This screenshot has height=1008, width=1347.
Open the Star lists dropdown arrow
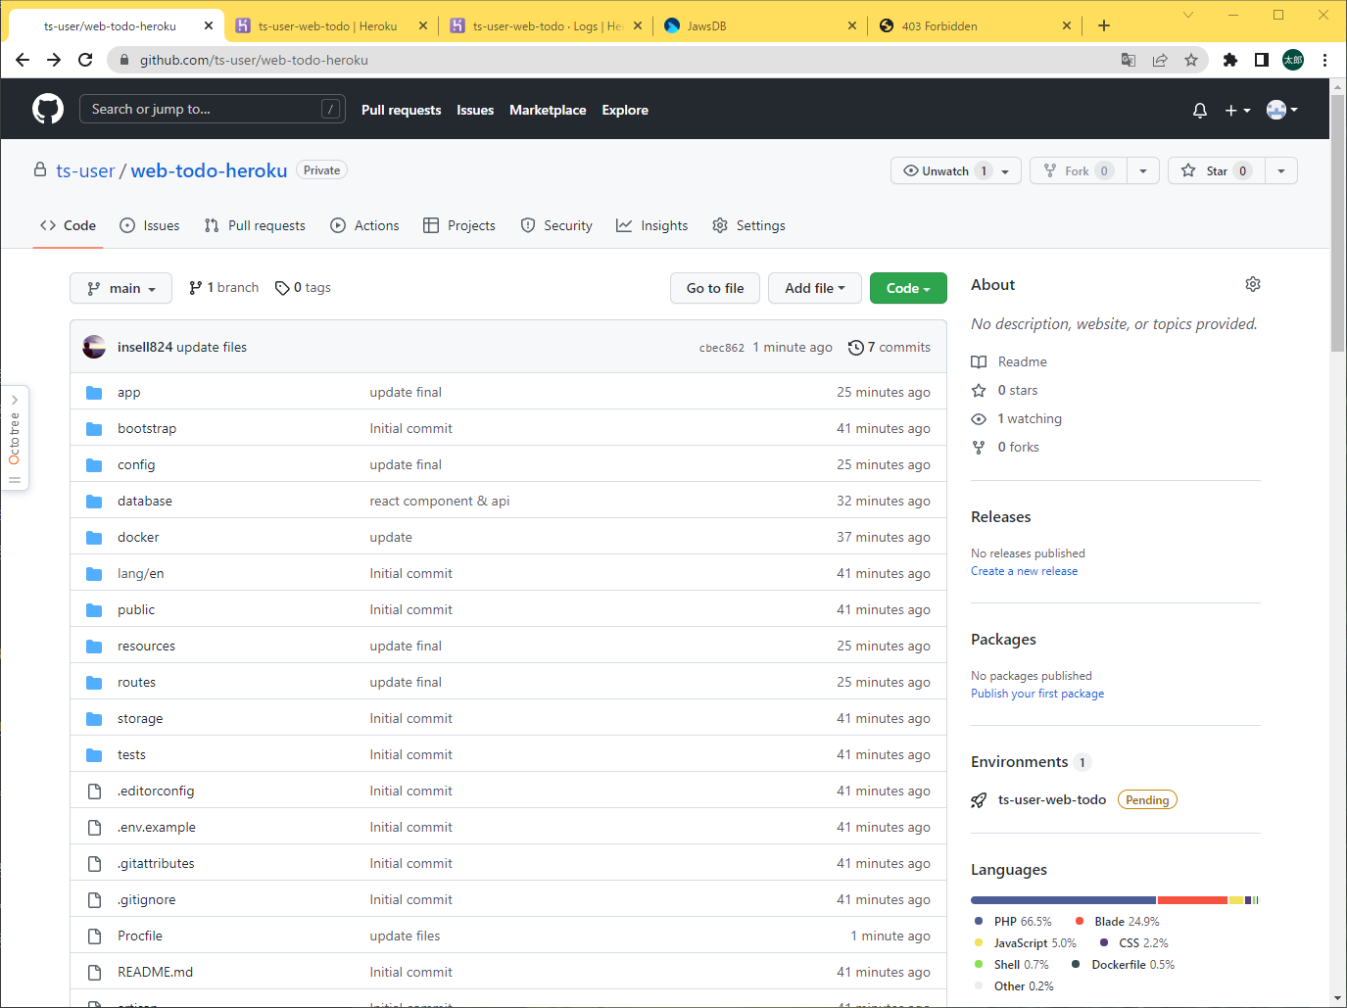tap(1281, 170)
